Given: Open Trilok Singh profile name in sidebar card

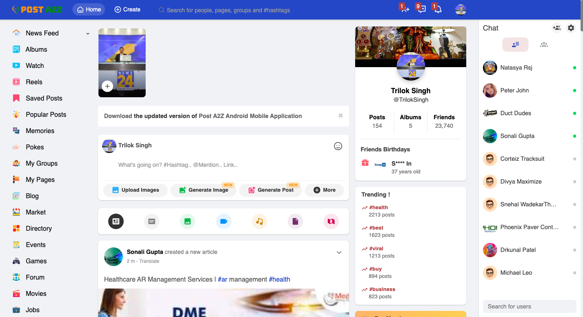Looking at the screenshot, I should click(x=411, y=91).
